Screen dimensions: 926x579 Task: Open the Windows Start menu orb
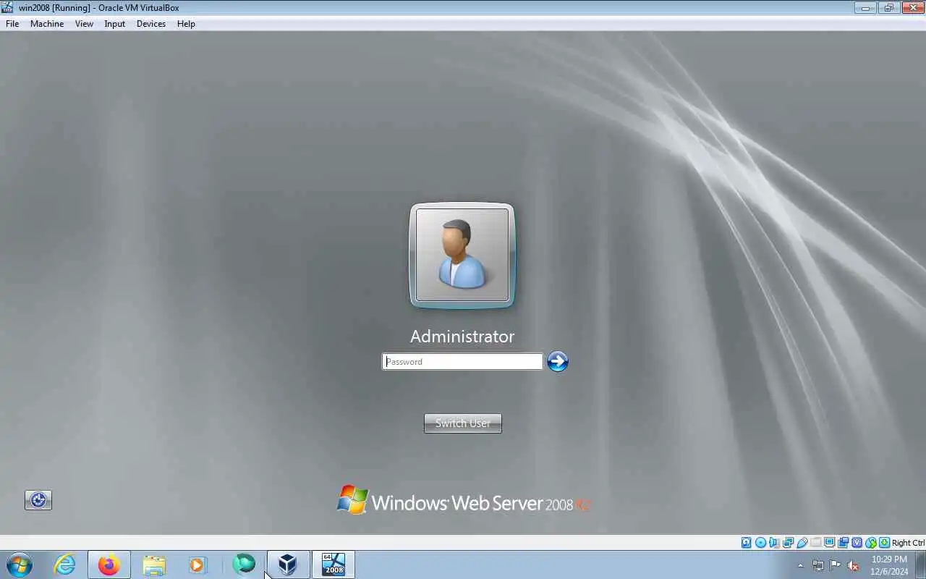[20, 565]
